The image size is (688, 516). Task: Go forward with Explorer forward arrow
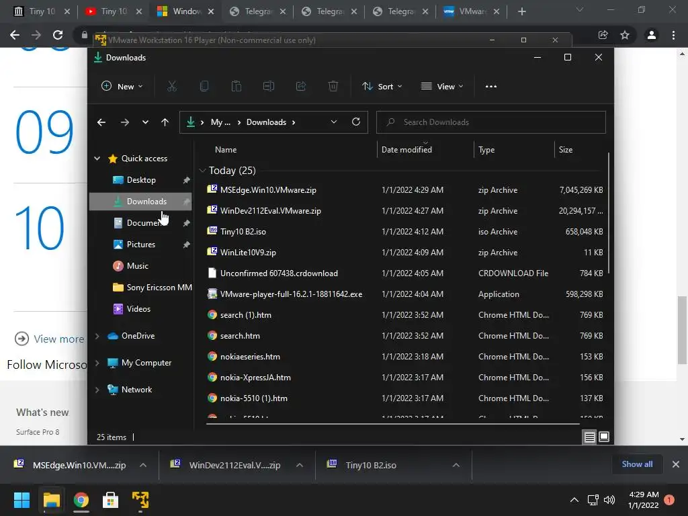click(124, 122)
